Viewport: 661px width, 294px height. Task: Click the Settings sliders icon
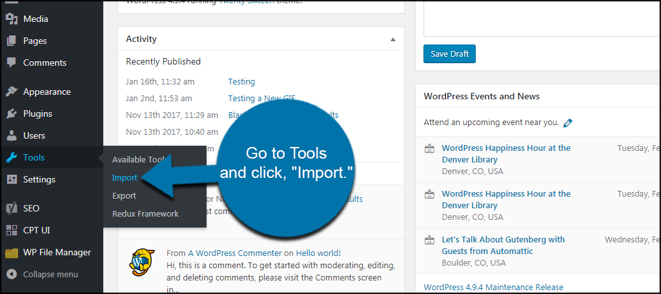click(x=12, y=179)
